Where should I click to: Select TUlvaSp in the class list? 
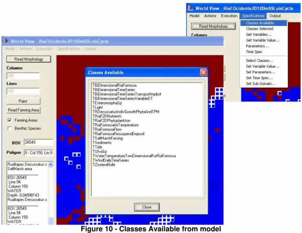point(100,151)
